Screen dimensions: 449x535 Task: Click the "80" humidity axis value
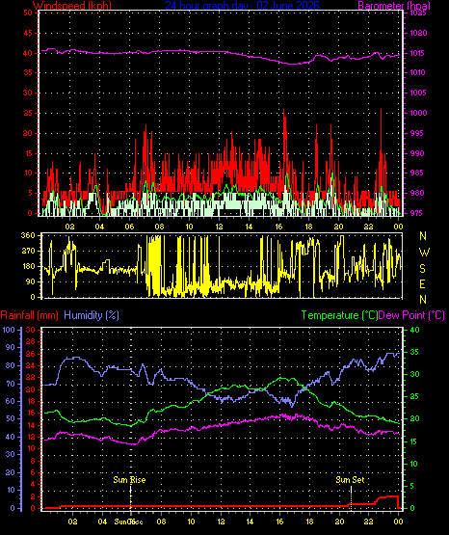click(x=11, y=365)
